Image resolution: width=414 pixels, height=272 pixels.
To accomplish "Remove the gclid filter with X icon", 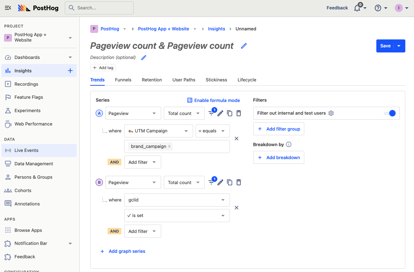I will (237, 208).
